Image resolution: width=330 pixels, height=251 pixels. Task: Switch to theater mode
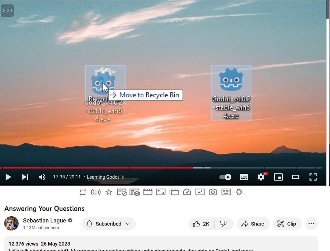click(296, 177)
